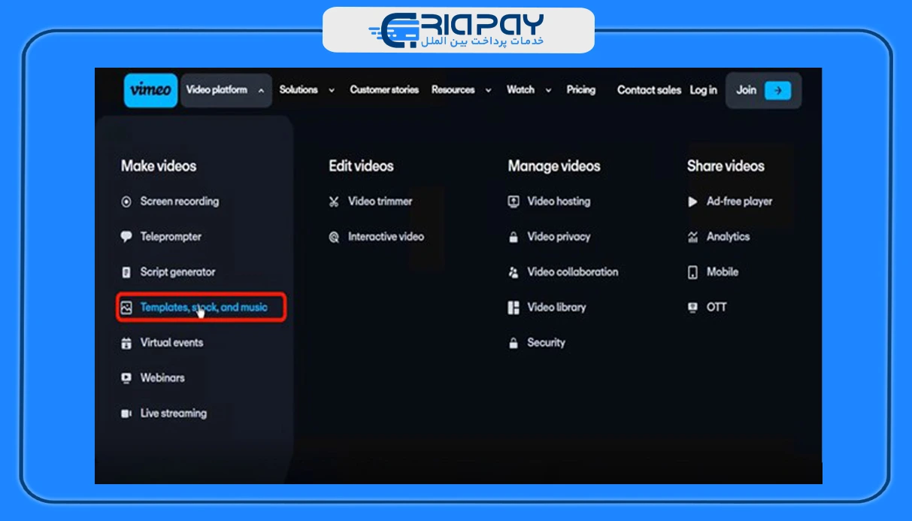Click the Ad-free player play icon
912x521 pixels.
click(x=692, y=201)
